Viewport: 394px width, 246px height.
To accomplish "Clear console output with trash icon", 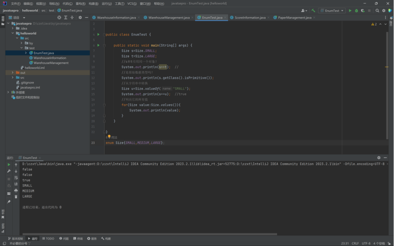I will click(16, 197).
